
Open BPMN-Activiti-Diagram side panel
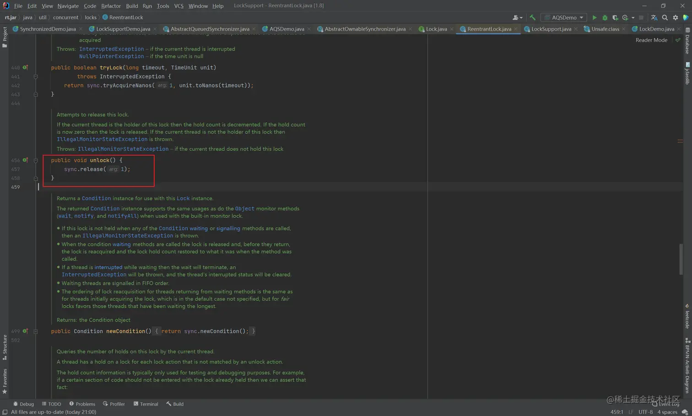(687, 366)
